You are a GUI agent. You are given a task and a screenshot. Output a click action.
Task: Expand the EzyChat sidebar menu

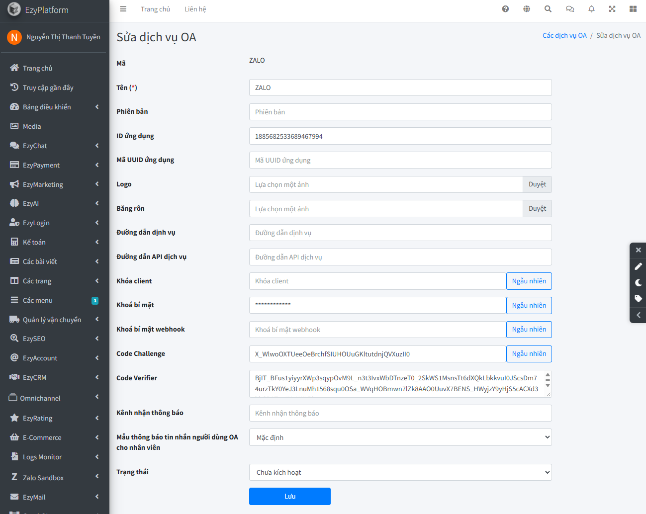[55, 146]
